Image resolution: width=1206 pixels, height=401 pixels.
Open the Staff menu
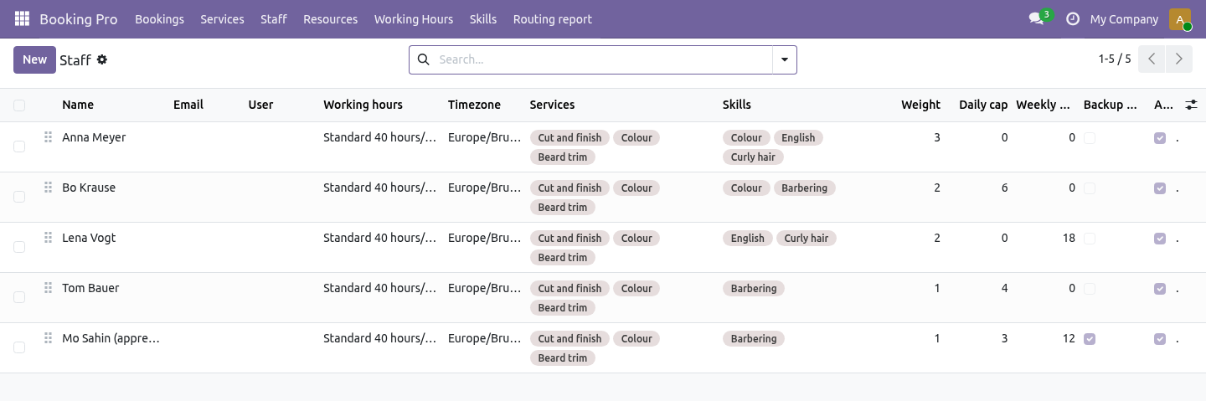point(274,18)
